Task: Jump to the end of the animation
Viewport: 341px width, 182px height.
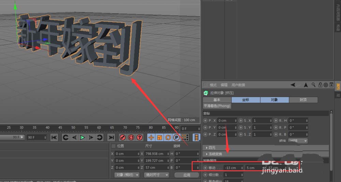Action: [111, 138]
